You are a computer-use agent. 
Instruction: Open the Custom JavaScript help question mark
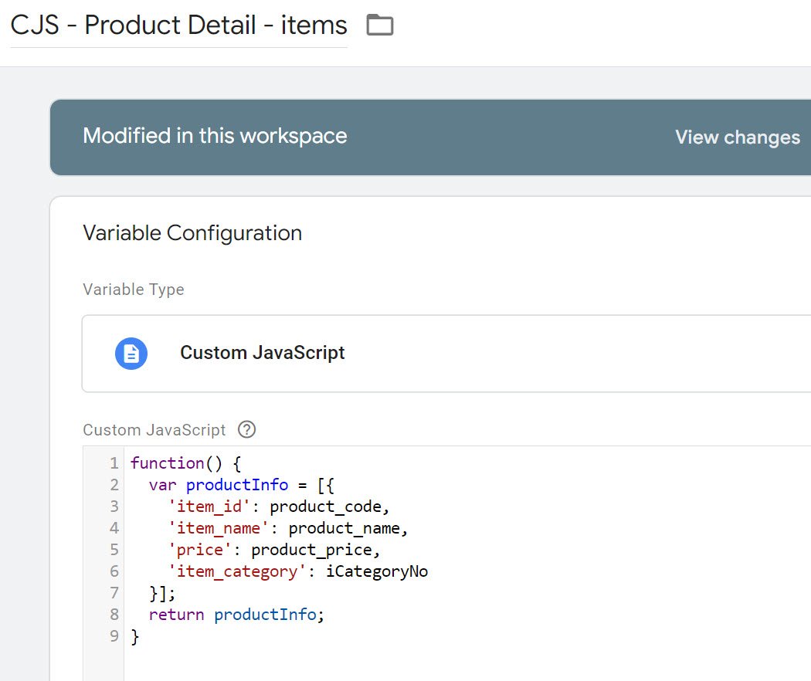click(246, 429)
